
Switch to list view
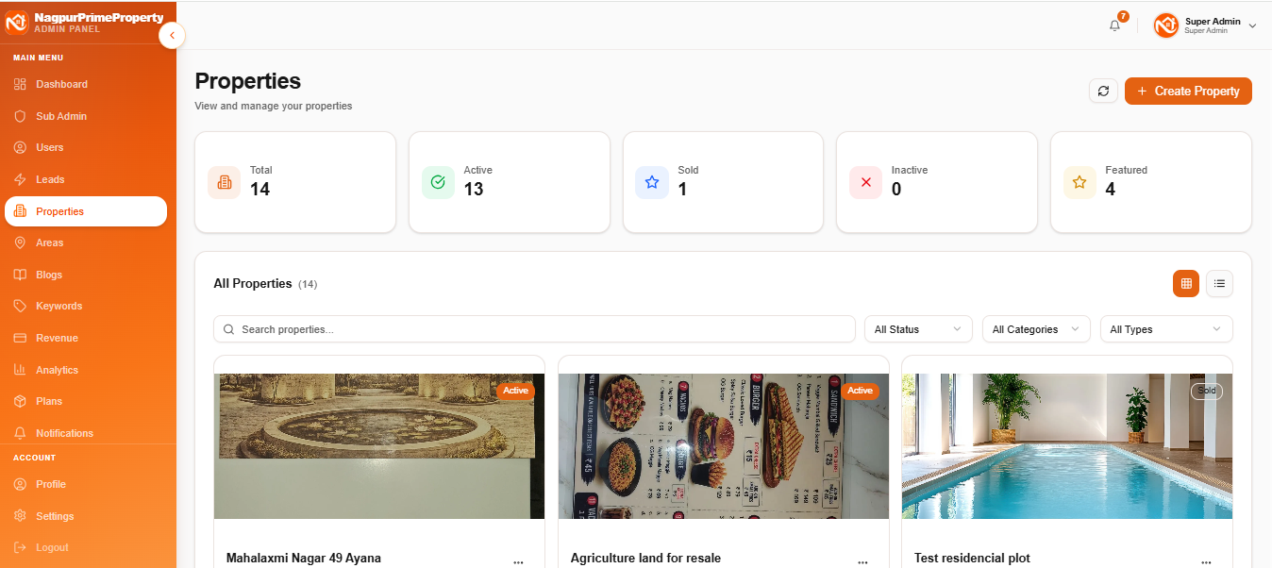pos(1219,283)
